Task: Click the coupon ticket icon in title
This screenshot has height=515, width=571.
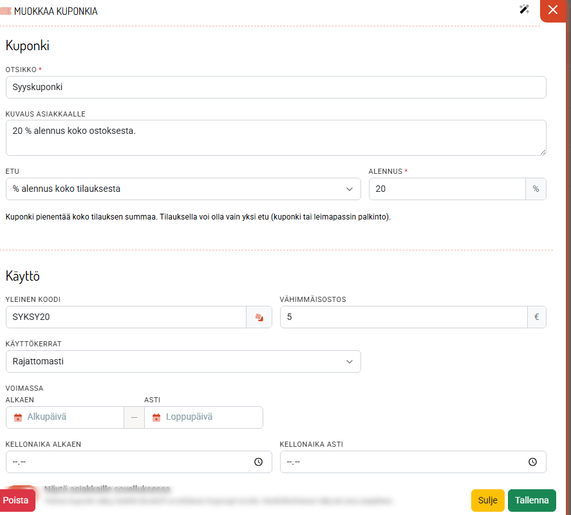Action: pyautogui.click(x=6, y=12)
